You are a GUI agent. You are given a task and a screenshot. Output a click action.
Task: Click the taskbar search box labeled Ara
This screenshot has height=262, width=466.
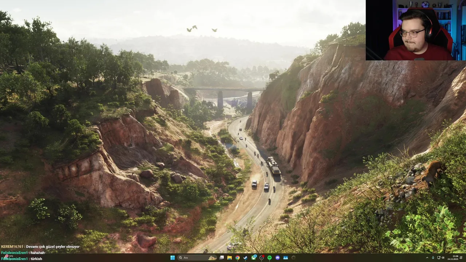pos(197,258)
